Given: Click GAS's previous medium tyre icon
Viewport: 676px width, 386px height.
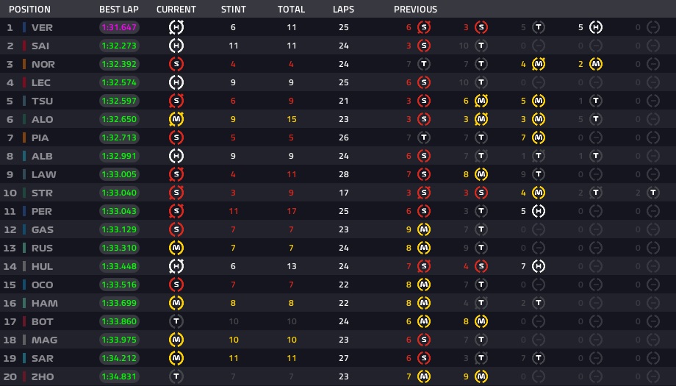Looking at the screenshot, I should click(x=424, y=229).
